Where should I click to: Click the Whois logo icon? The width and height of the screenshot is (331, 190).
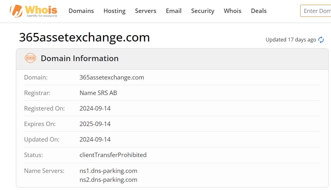pyautogui.click(x=34, y=11)
